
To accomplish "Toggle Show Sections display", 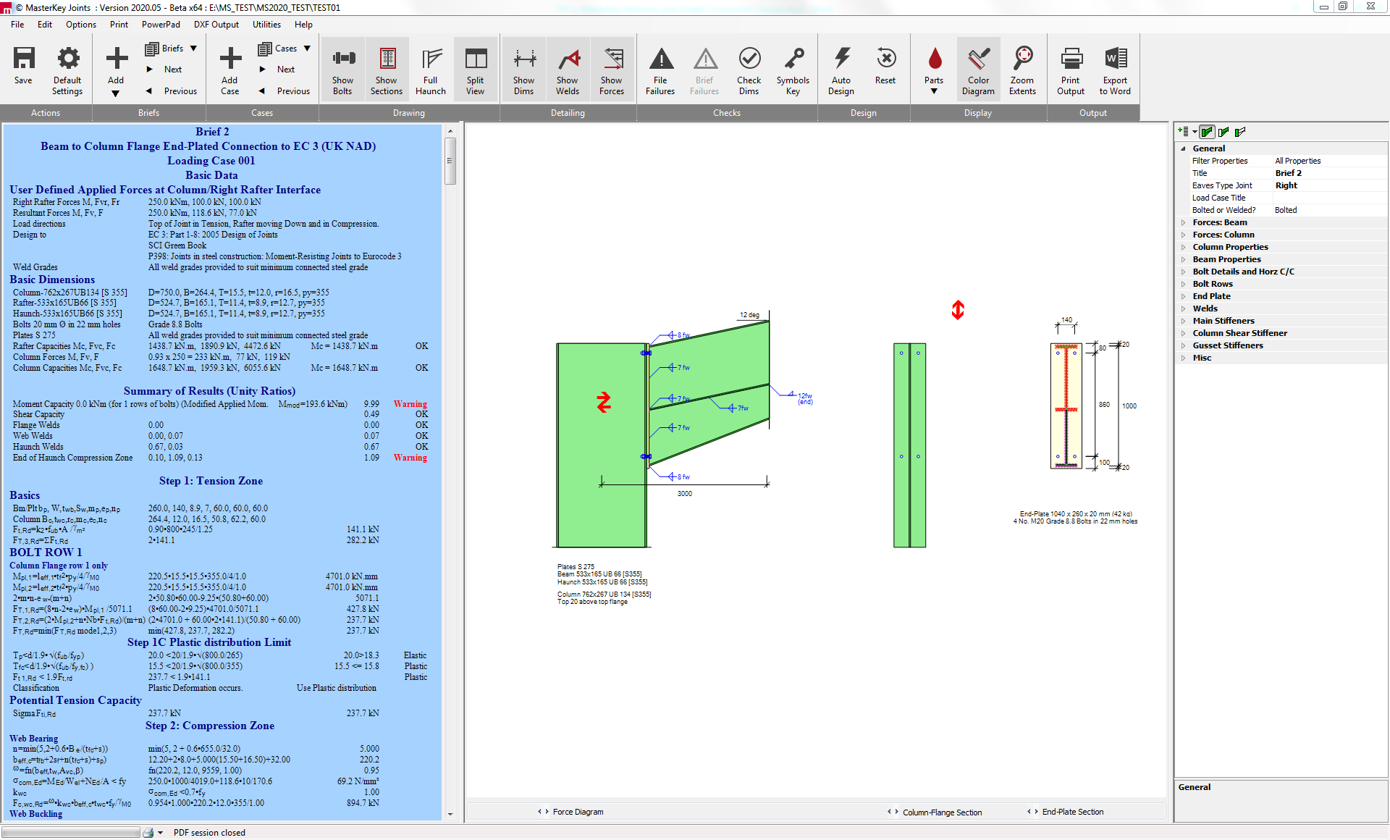I will pos(387,70).
